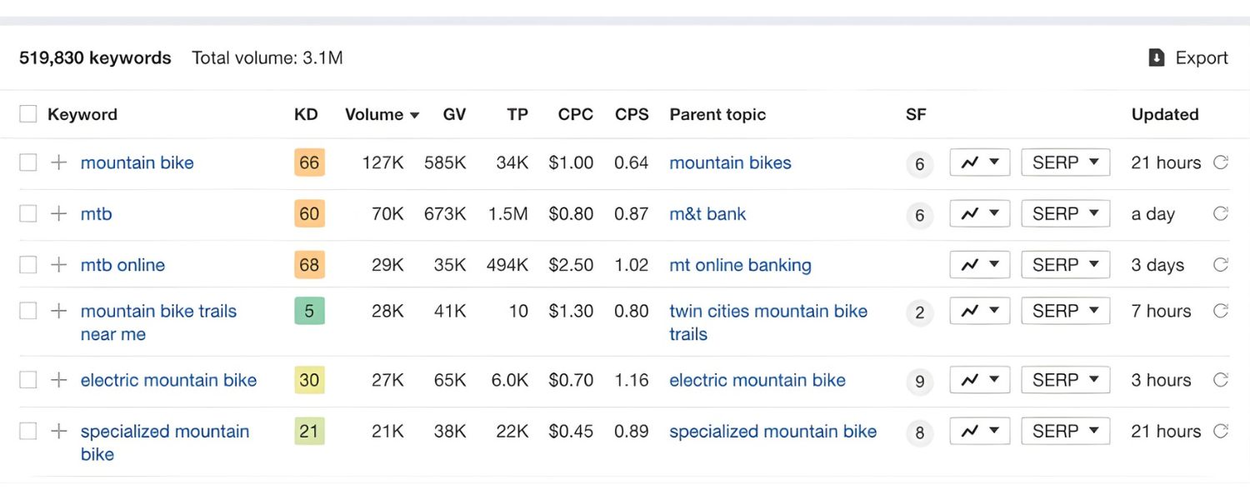
Task: Click the Export document icon
Action: (x=1157, y=57)
